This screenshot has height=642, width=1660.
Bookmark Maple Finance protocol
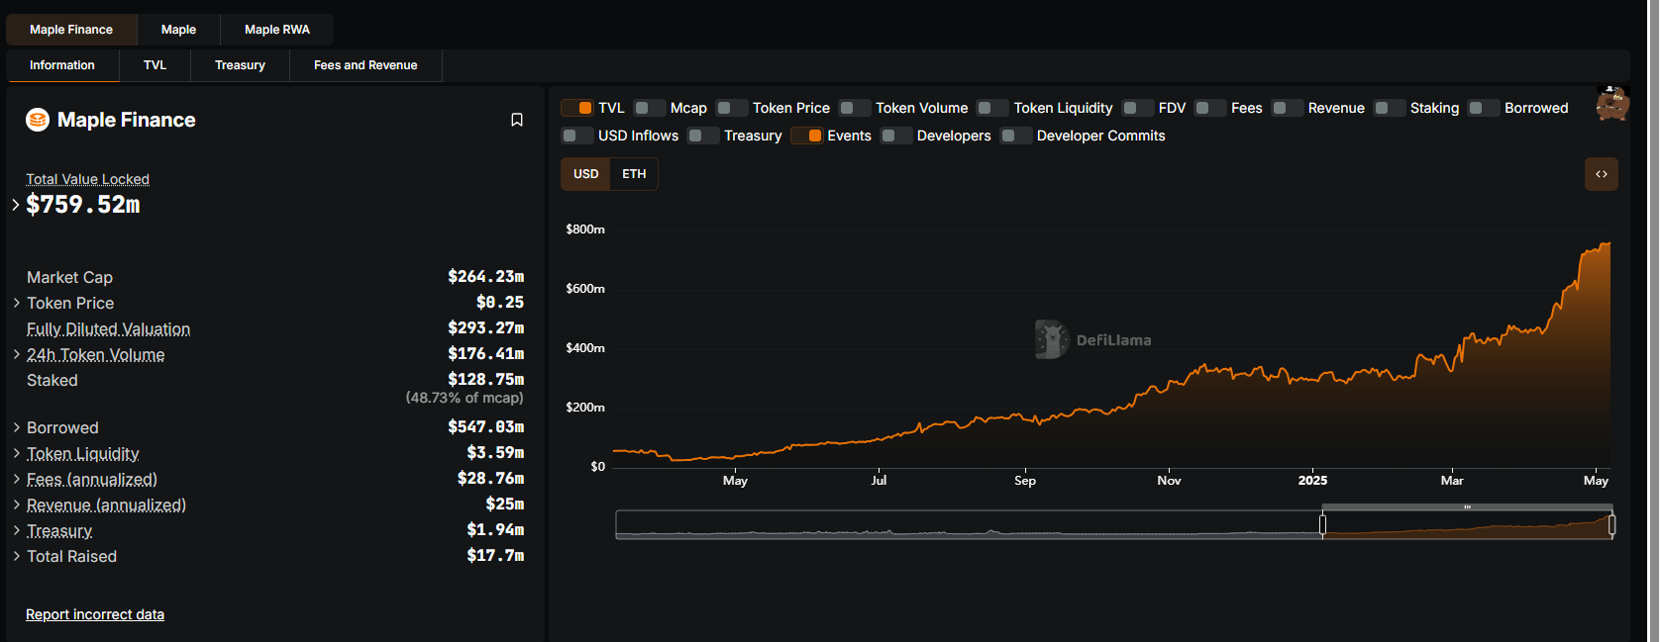(x=516, y=120)
